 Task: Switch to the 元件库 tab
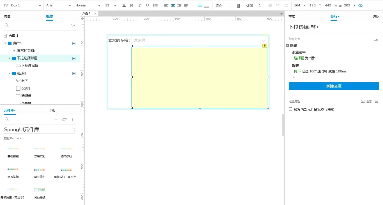point(10,110)
